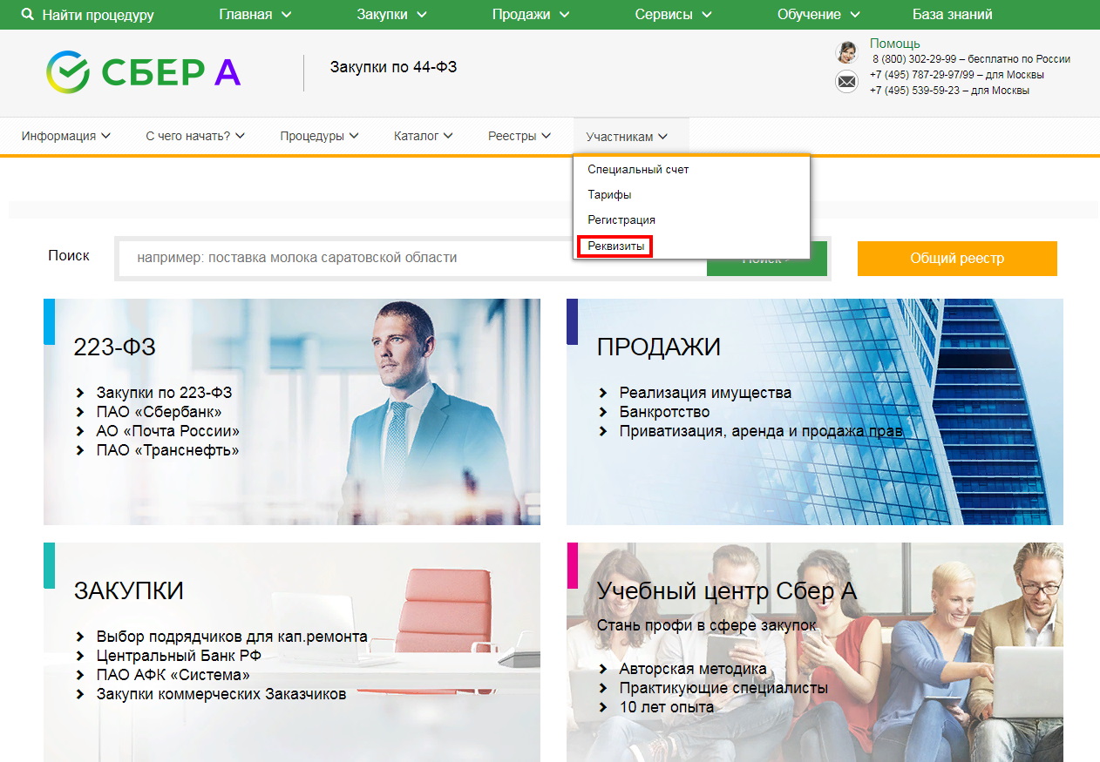Click the Найти процедуру link

pyautogui.click(x=98, y=15)
